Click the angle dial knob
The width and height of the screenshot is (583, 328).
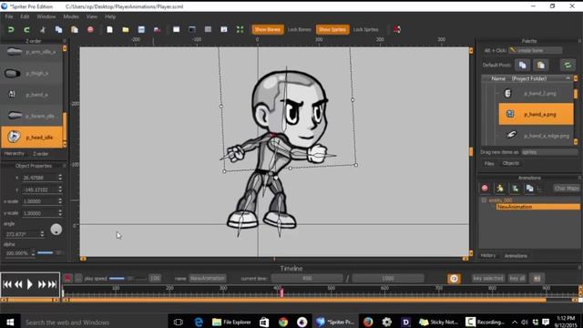pyautogui.click(x=56, y=229)
